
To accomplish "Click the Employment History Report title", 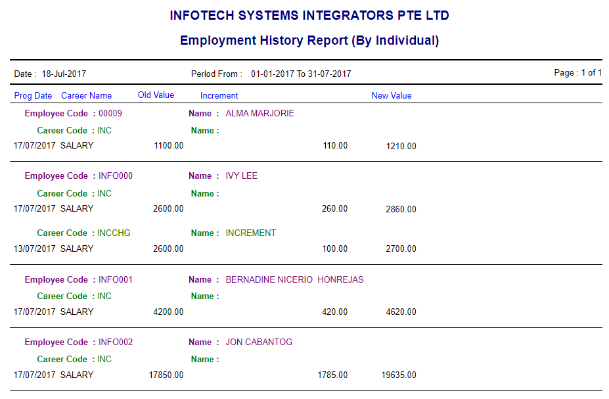I will 309,41.
